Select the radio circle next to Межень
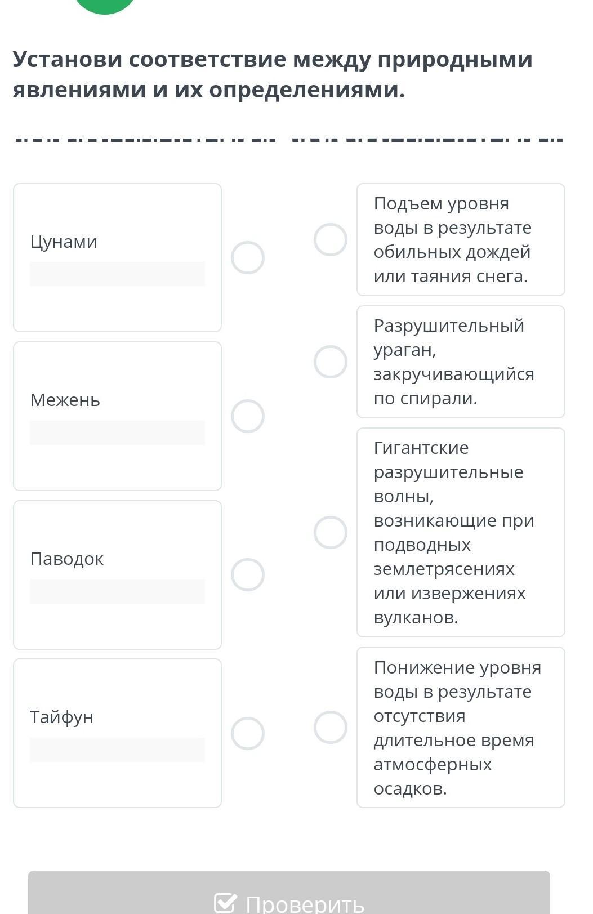The image size is (593, 914). coord(248,417)
